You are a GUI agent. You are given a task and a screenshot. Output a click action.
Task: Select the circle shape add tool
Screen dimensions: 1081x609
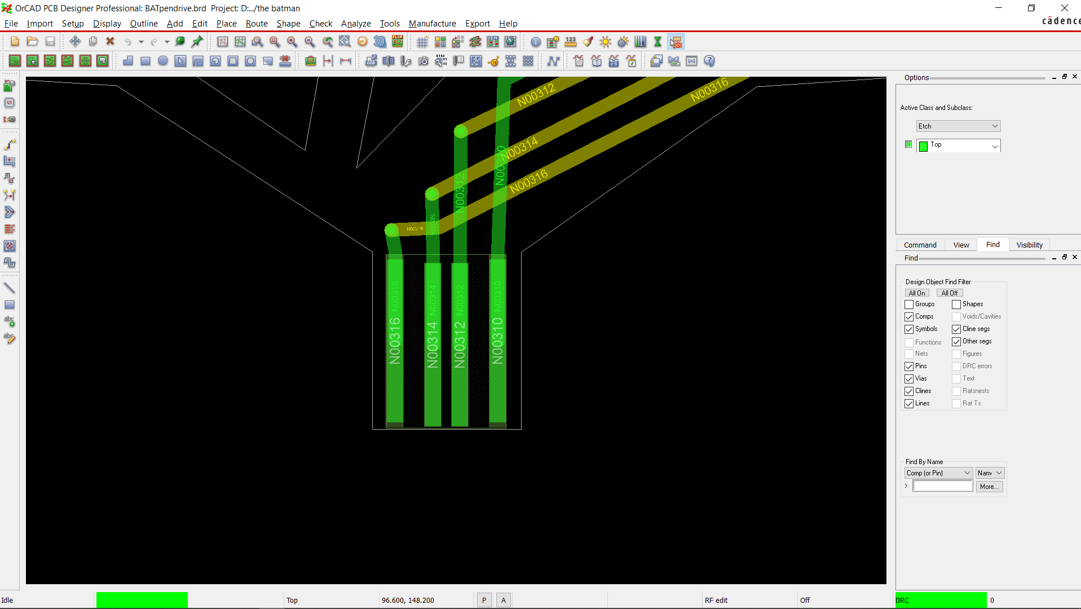click(x=163, y=61)
